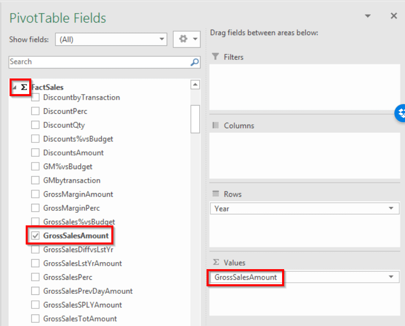Viewport: 405px width, 326px height.
Task: Click the field list scroll up arrow
Action: (x=195, y=85)
